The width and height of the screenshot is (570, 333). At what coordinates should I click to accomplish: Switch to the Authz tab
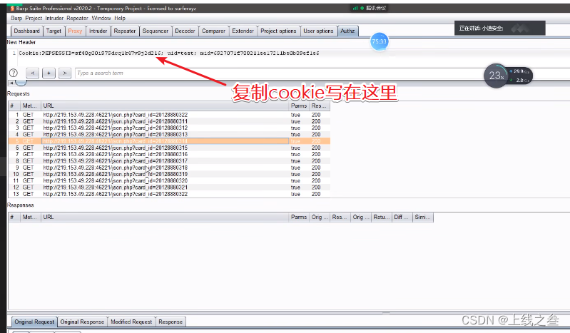347,31
